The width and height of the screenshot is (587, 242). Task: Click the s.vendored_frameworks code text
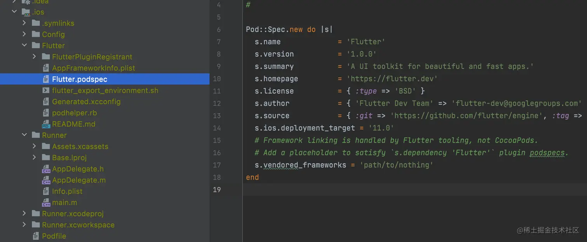(x=300, y=165)
